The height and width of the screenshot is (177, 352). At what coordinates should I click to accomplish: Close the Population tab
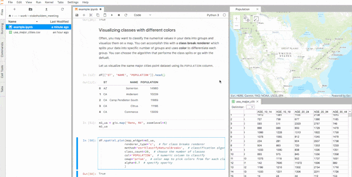[257, 9]
